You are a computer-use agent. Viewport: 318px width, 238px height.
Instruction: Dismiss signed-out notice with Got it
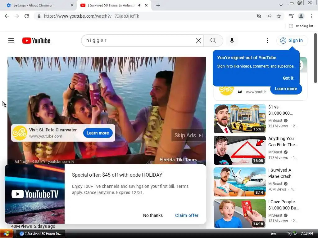pos(288,78)
